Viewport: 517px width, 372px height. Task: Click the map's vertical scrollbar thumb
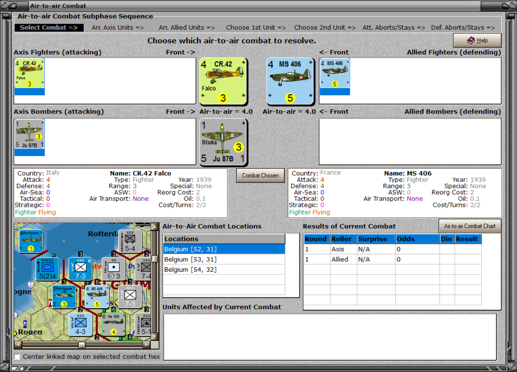[x=155, y=258]
